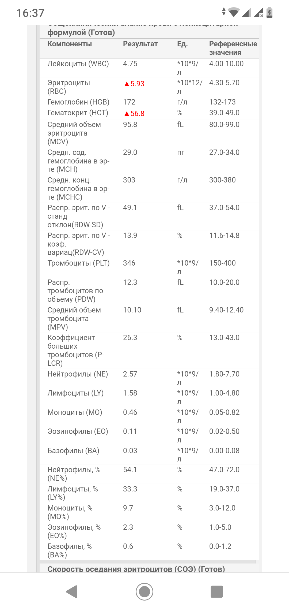Image resolution: width=289 pixels, height=611 pixels.
Task: Tap the Android back navigation button
Action: point(72,591)
